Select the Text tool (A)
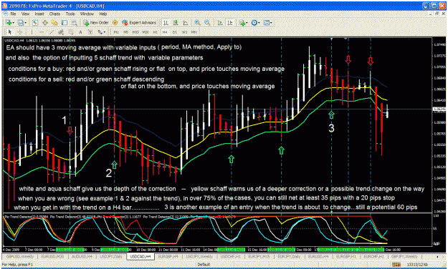The width and height of the screenshot is (448, 269). [80, 32]
